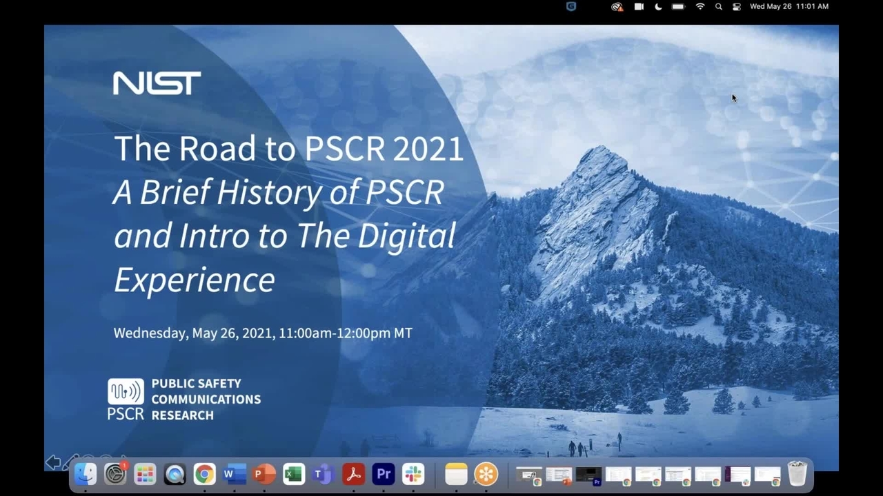Open Adobe Acrobat from the dock
This screenshot has width=883, height=496.
pos(353,474)
